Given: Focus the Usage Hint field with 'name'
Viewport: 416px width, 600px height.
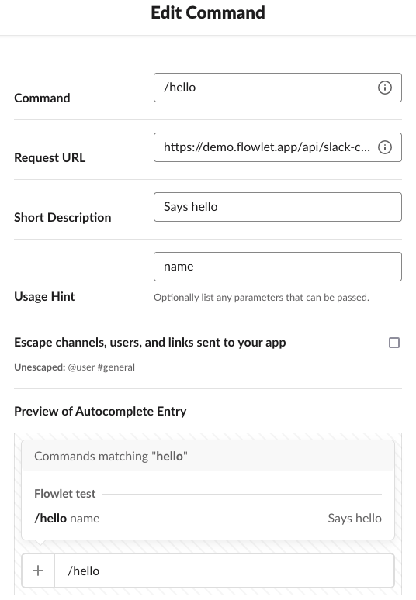Looking at the screenshot, I should (278, 267).
